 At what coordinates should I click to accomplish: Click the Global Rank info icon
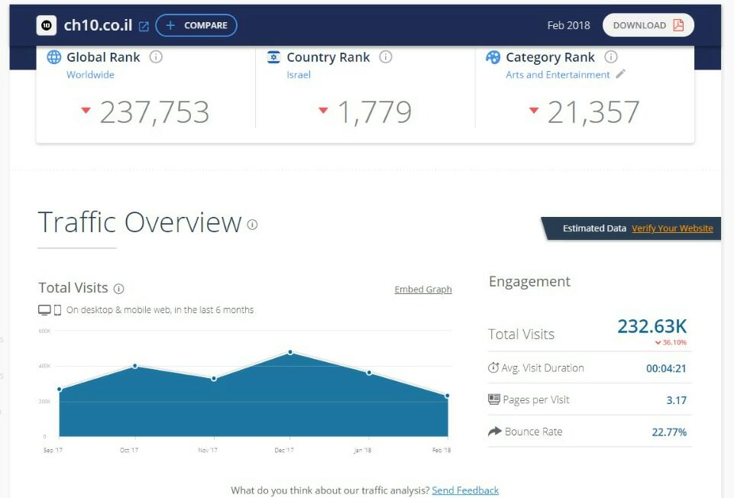point(156,57)
